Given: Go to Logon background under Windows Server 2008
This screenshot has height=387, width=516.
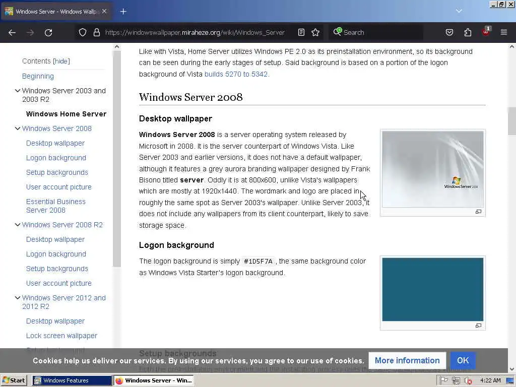Looking at the screenshot, I should coord(56,158).
